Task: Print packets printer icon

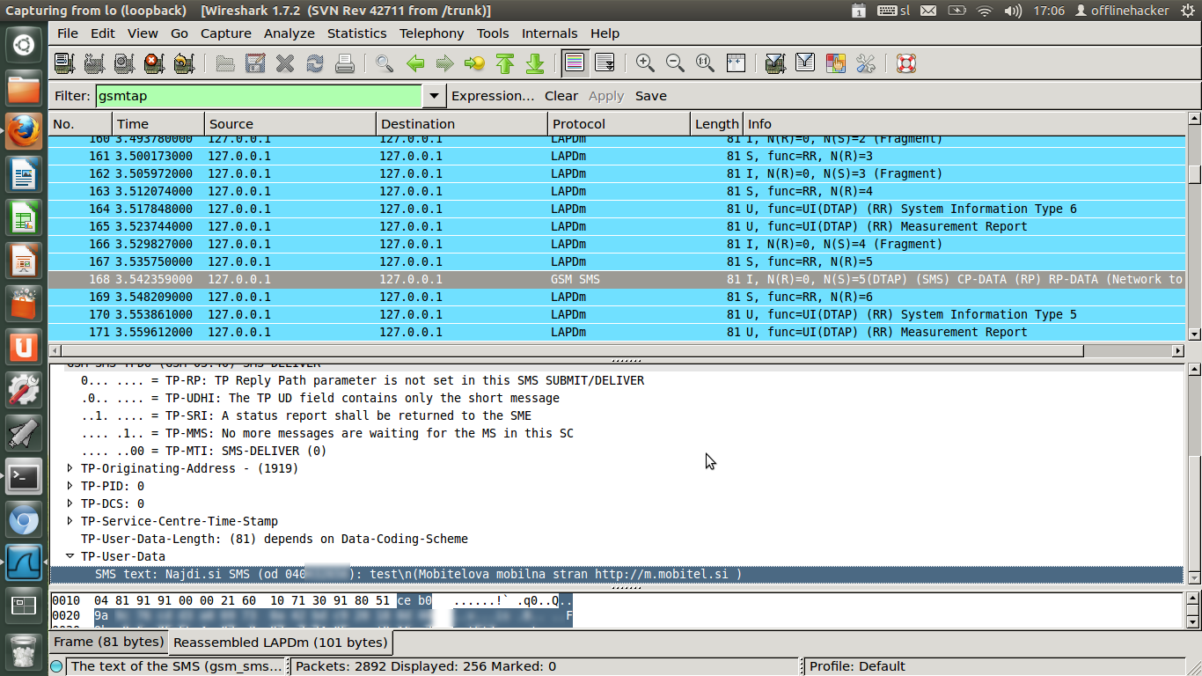Action: [345, 63]
